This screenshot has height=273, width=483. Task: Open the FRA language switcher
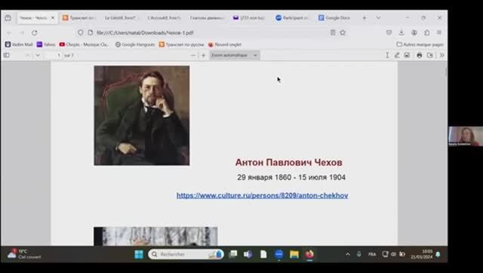tap(372, 254)
